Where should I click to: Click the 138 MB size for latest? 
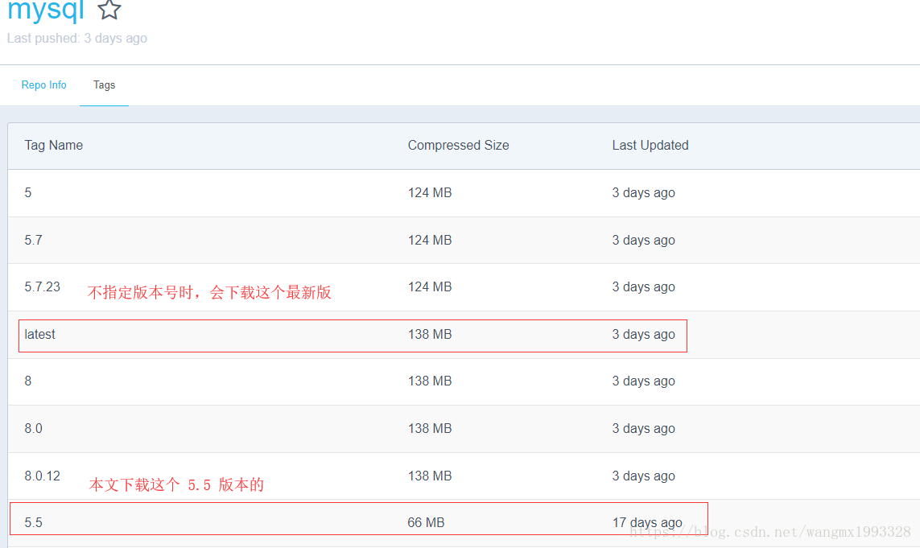point(430,335)
